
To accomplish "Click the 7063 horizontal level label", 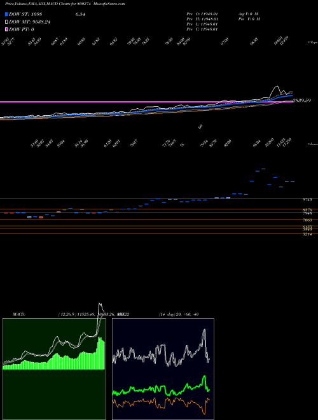I will click(307, 220).
